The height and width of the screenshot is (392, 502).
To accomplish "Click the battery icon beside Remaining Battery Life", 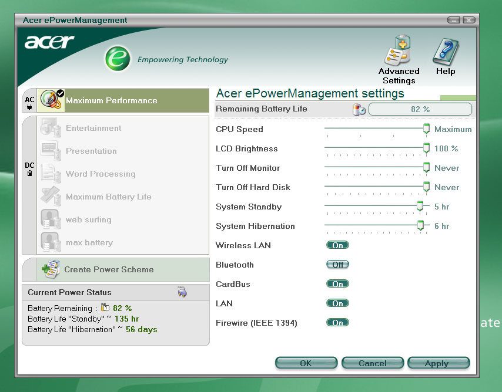I will (x=359, y=109).
